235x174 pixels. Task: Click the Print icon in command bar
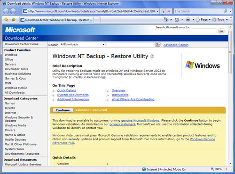[188, 19]
